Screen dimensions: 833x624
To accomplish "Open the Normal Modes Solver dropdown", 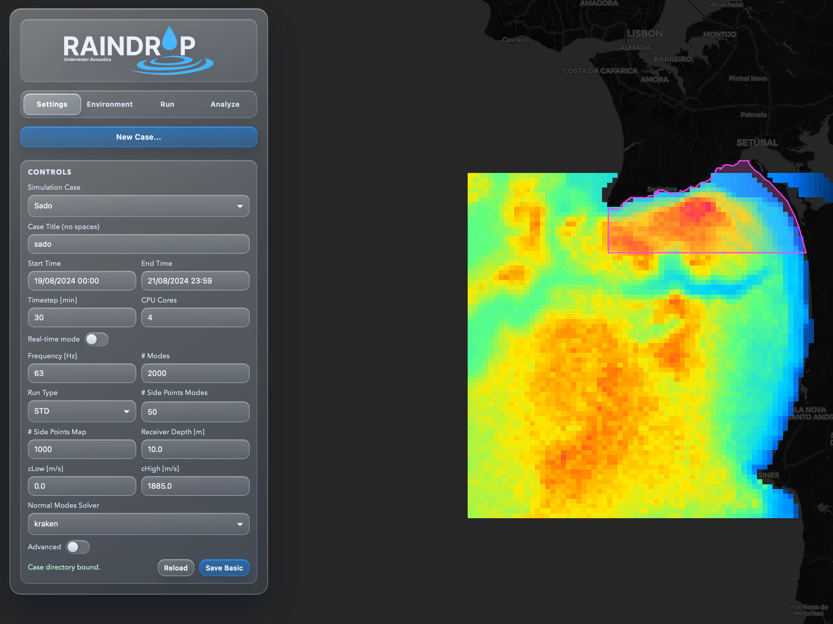I will click(x=138, y=524).
